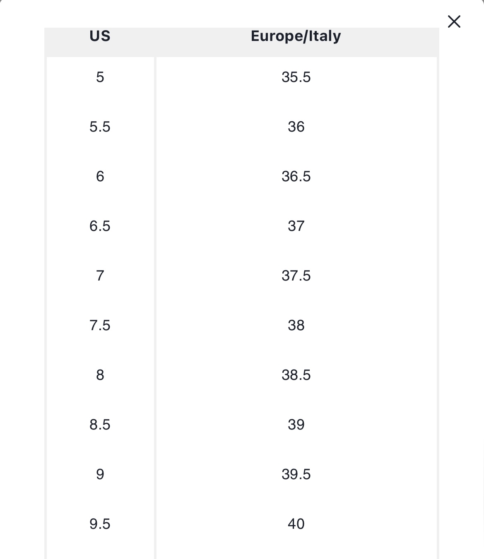
Task: Select Europe size 36.5 cell
Action: coord(296,176)
